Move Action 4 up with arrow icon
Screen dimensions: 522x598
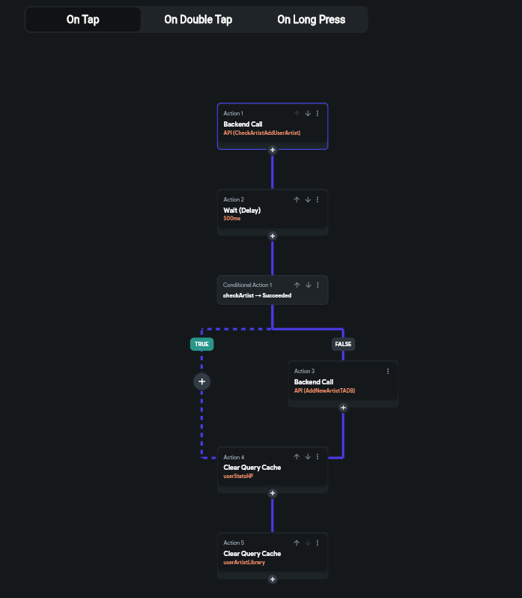coord(297,457)
